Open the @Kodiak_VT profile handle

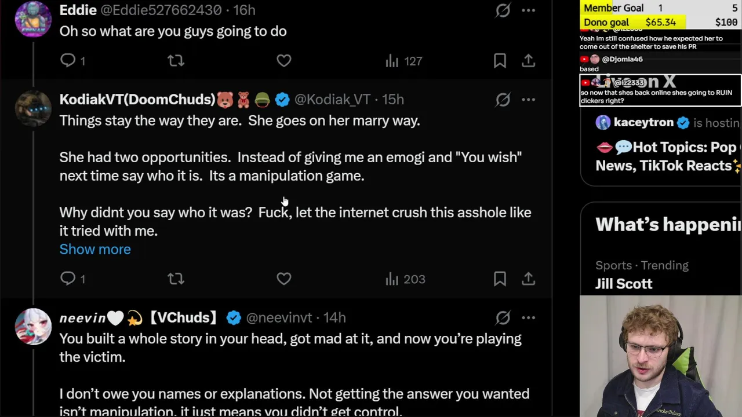coord(332,100)
